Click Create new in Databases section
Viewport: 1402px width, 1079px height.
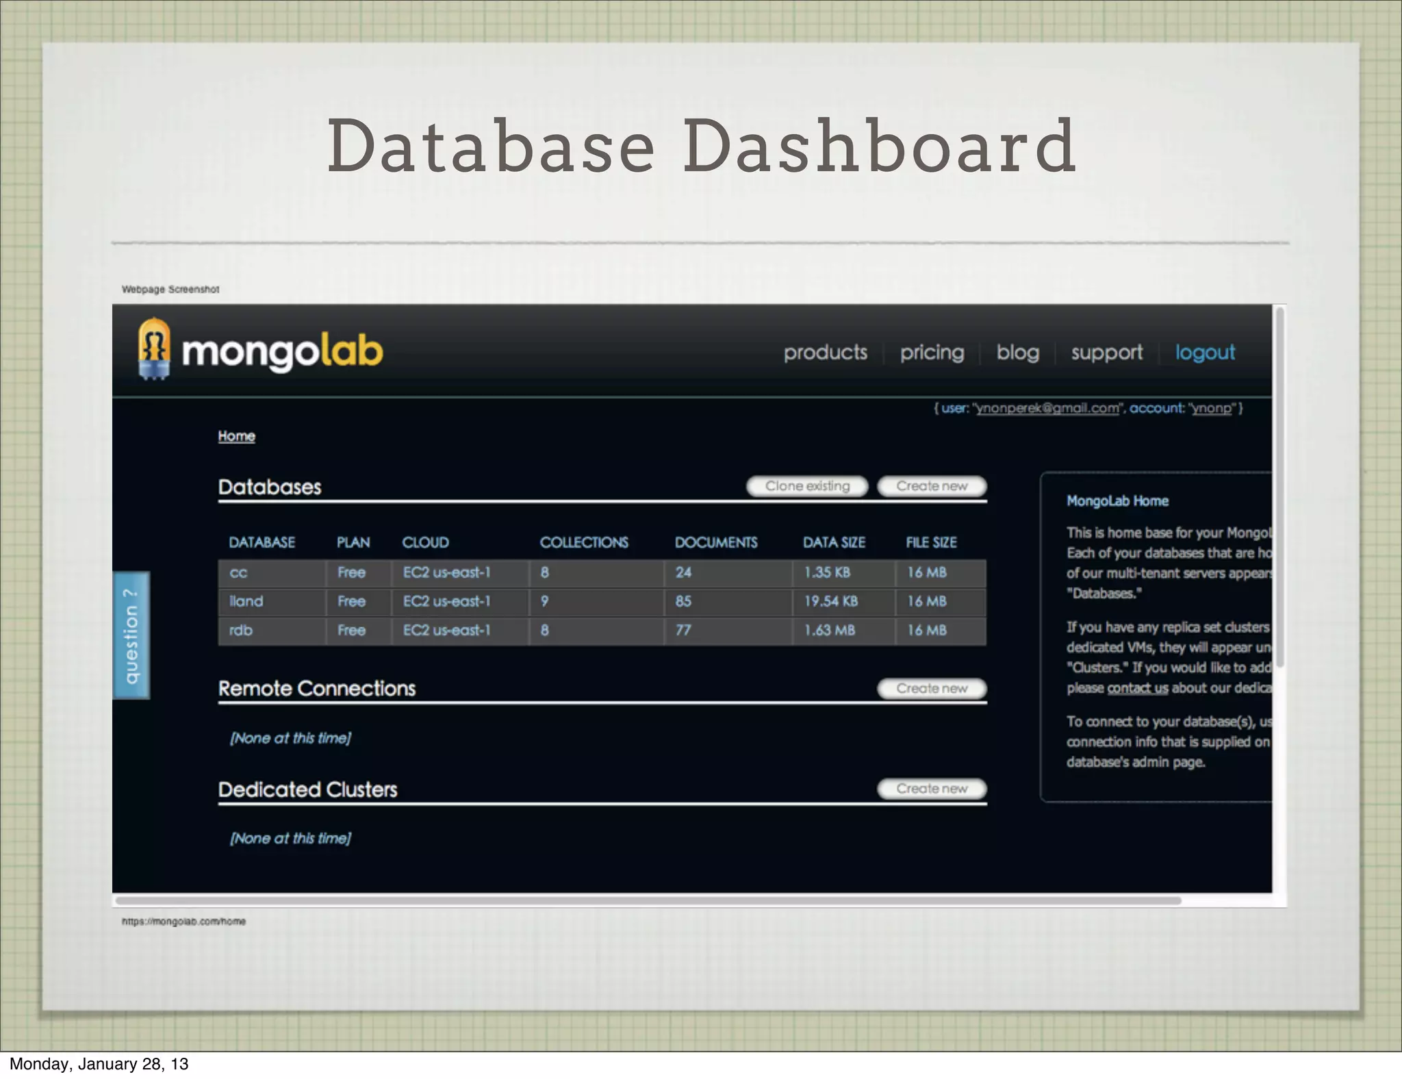click(x=932, y=486)
